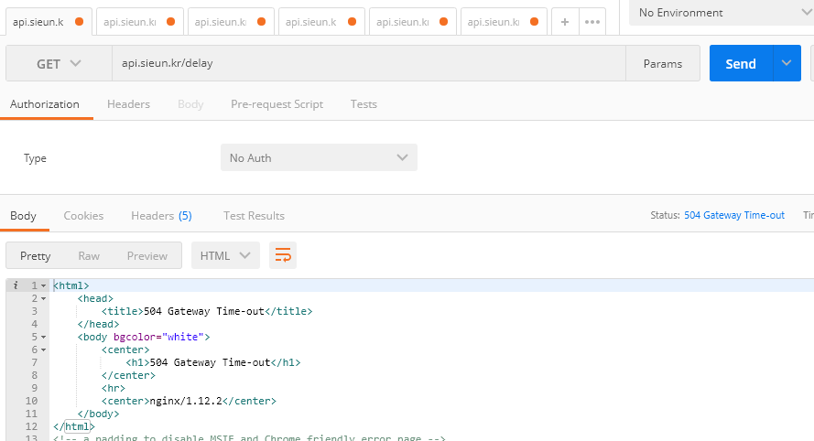Click the title tag on line 3

(x=207, y=311)
